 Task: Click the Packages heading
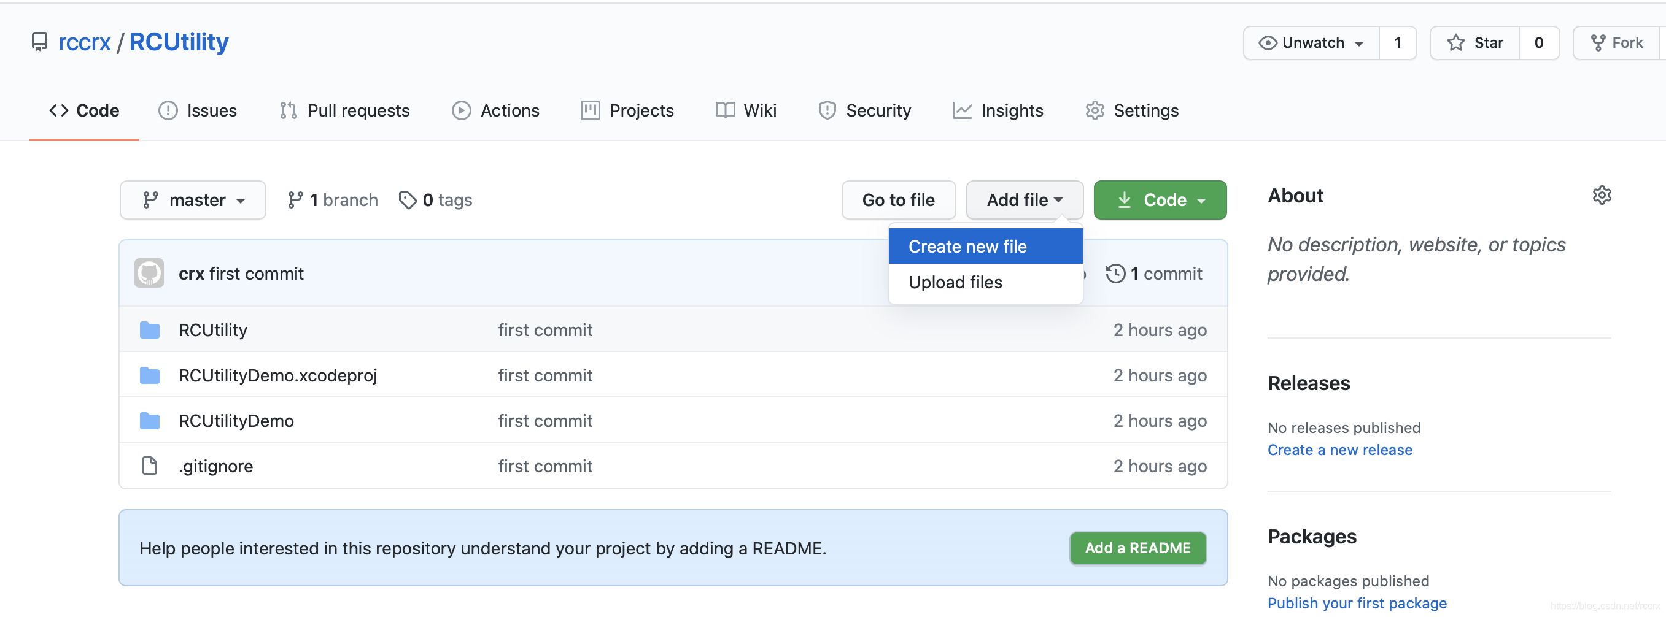[x=1312, y=536]
